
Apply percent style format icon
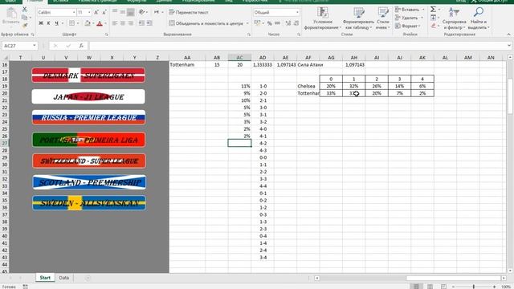270,23
